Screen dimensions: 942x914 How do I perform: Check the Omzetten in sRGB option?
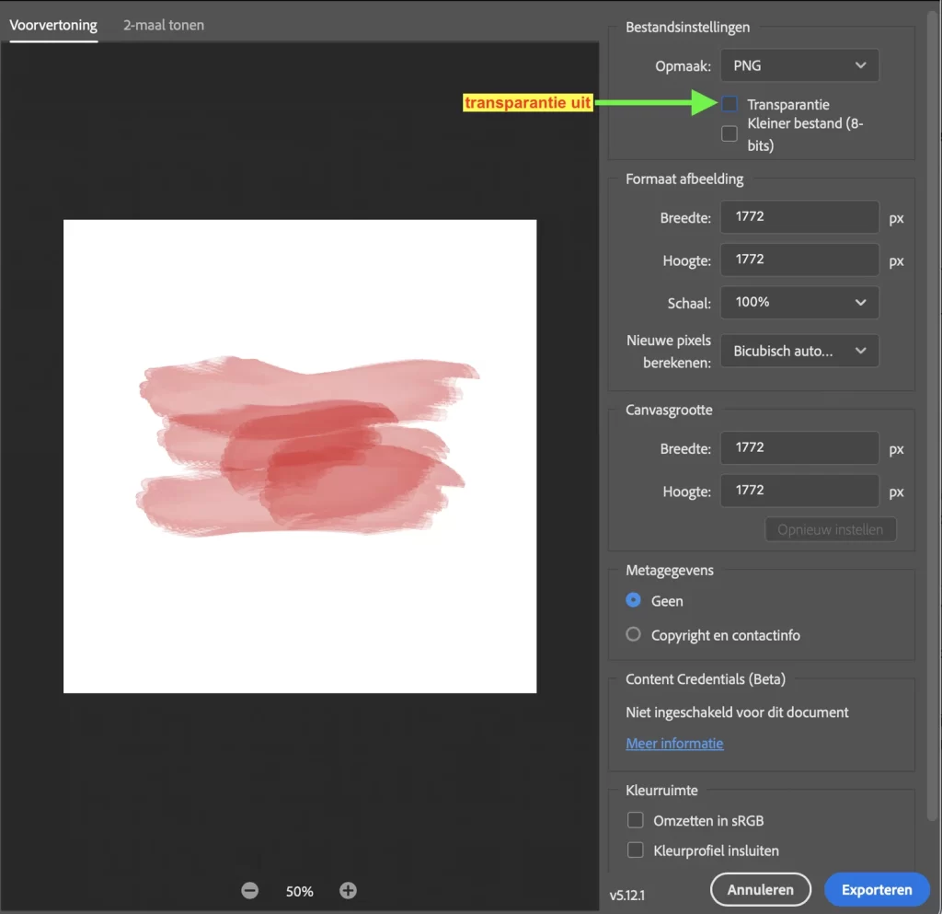tap(635, 820)
